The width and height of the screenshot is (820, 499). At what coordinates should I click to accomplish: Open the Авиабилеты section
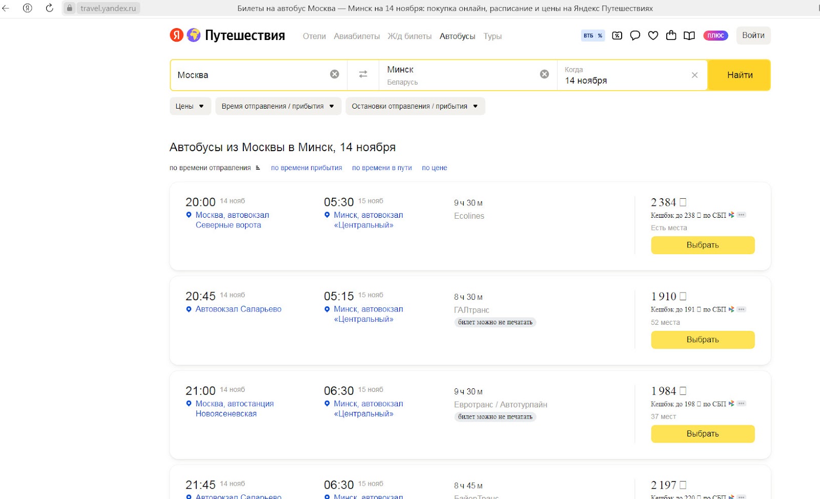357,36
